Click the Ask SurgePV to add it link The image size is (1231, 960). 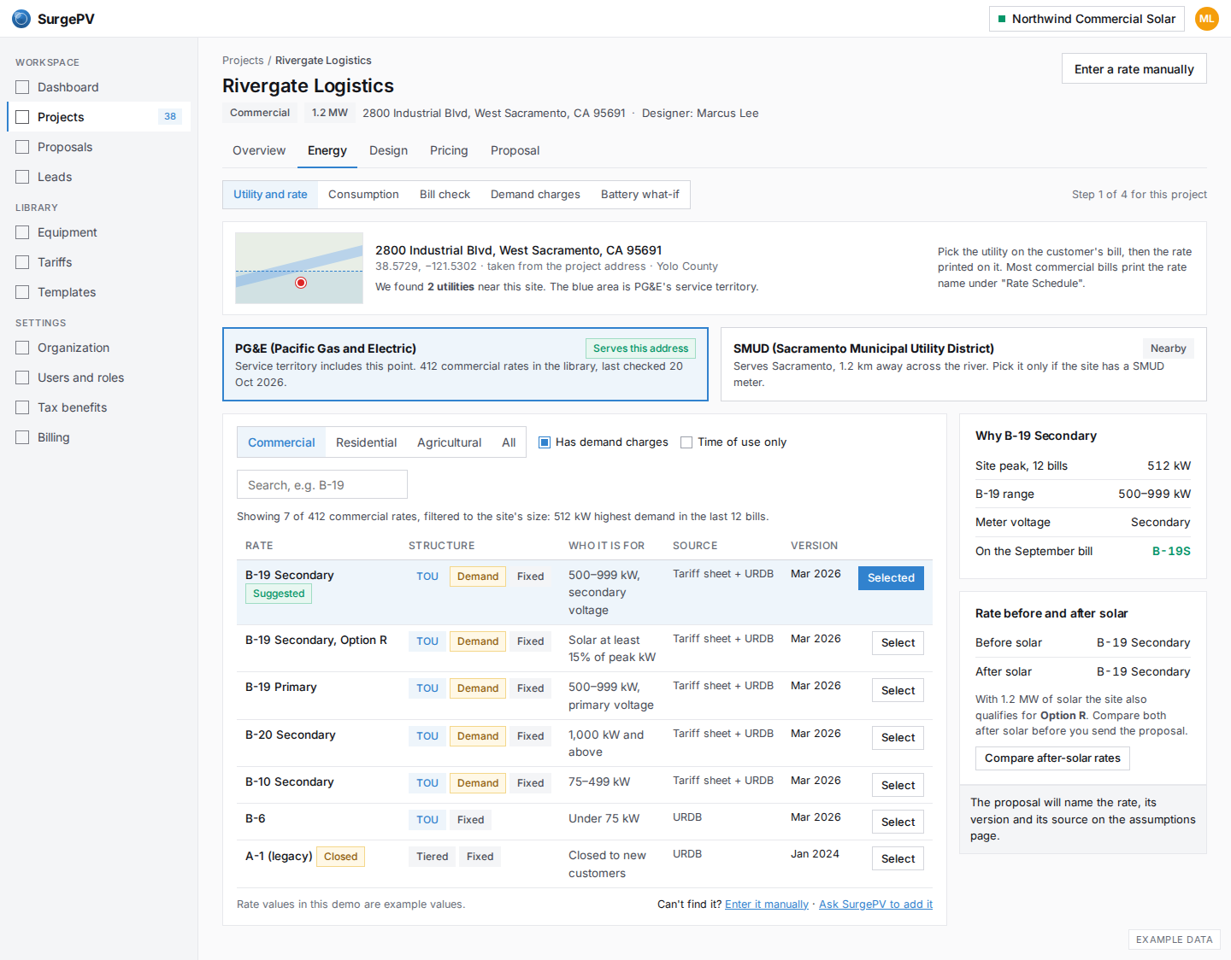pos(875,904)
